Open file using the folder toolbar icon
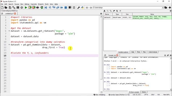The image size is (172, 96). tap(6, 7)
